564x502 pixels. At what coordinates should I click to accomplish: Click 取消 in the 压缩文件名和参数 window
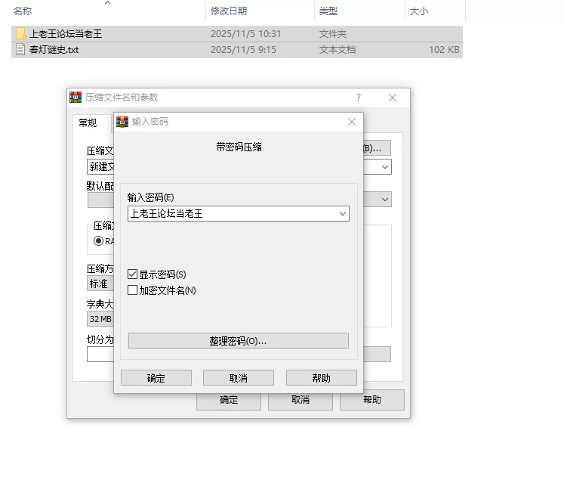300,400
